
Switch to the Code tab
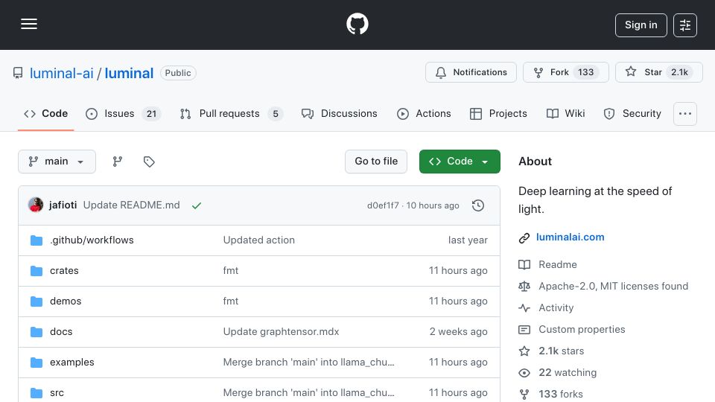45,113
